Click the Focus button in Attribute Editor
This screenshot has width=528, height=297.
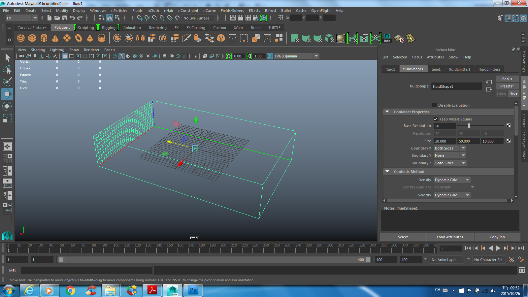(x=507, y=79)
